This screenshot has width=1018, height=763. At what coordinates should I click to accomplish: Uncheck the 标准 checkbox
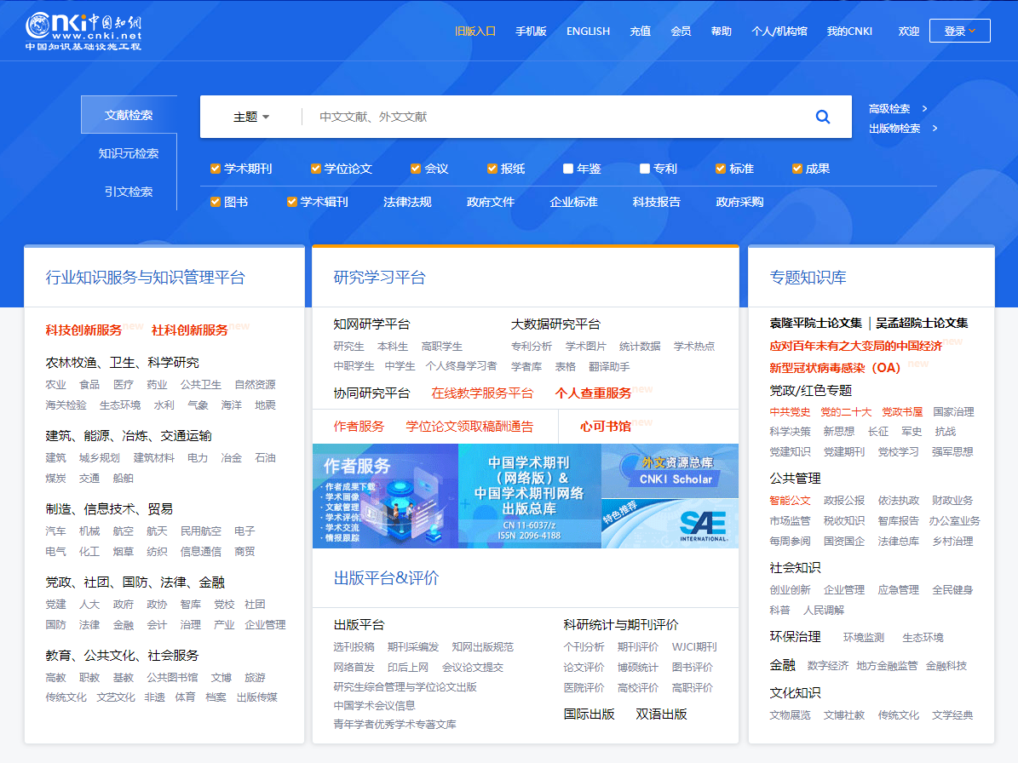[x=721, y=169]
